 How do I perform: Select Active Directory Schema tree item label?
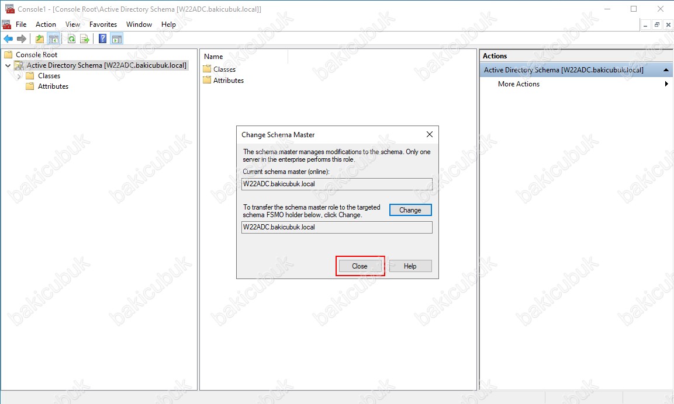[106, 65]
